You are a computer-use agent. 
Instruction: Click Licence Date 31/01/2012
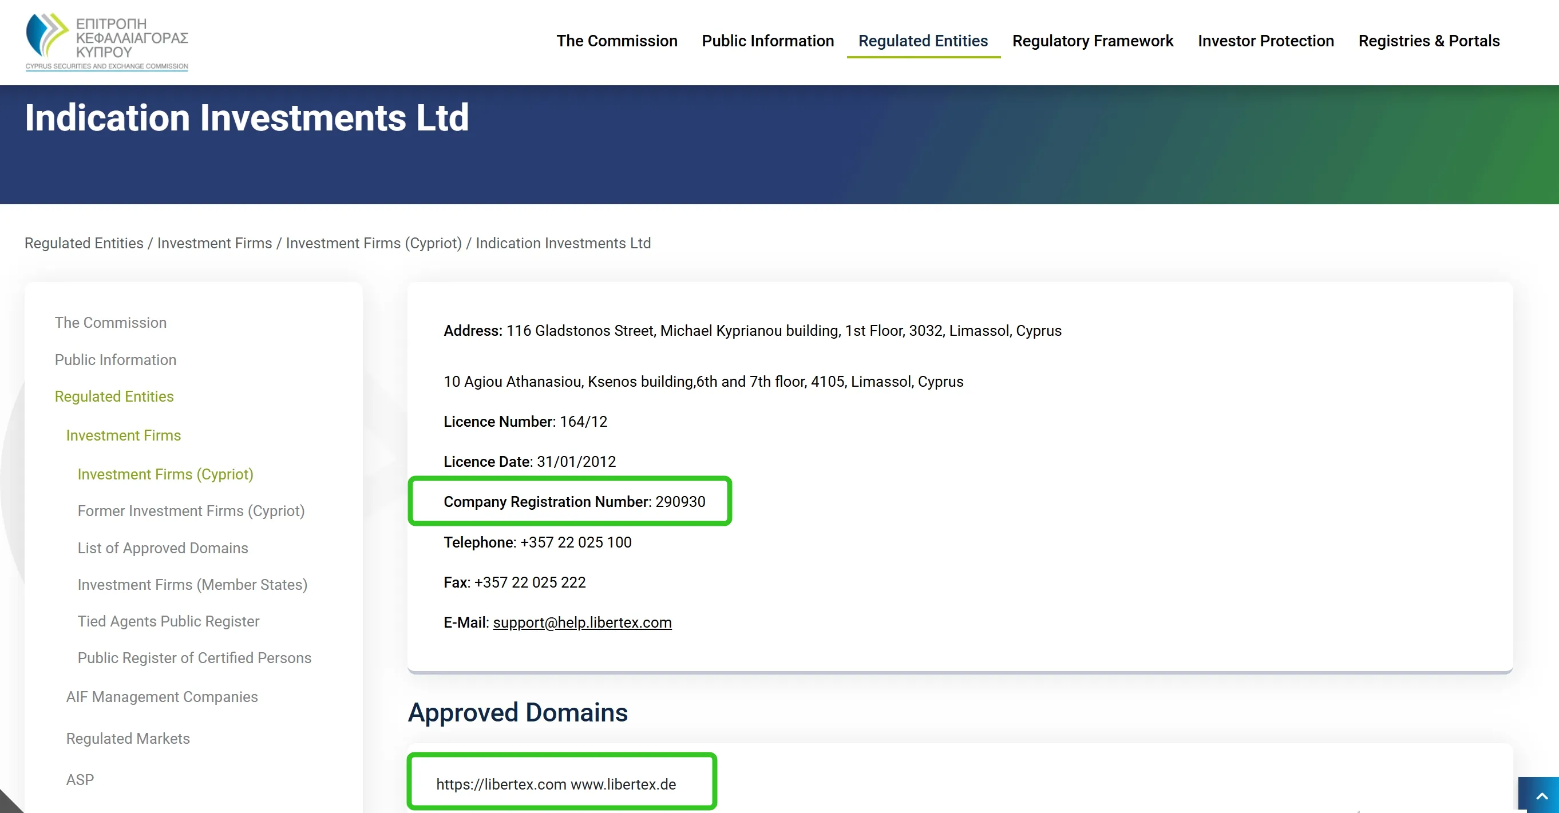[x=529, y=462]
